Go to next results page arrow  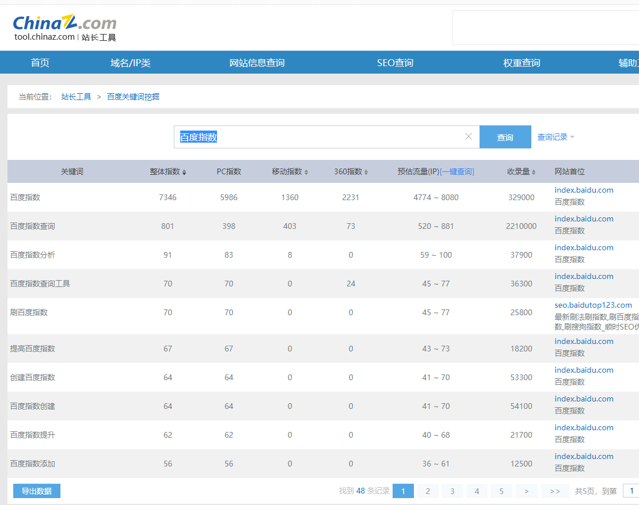coord(527,491)
